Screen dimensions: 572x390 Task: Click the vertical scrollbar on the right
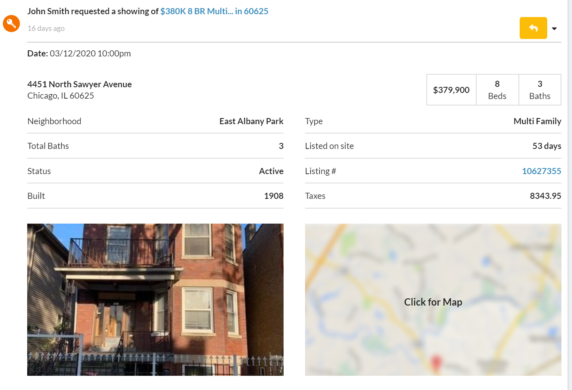pos(570,195)
